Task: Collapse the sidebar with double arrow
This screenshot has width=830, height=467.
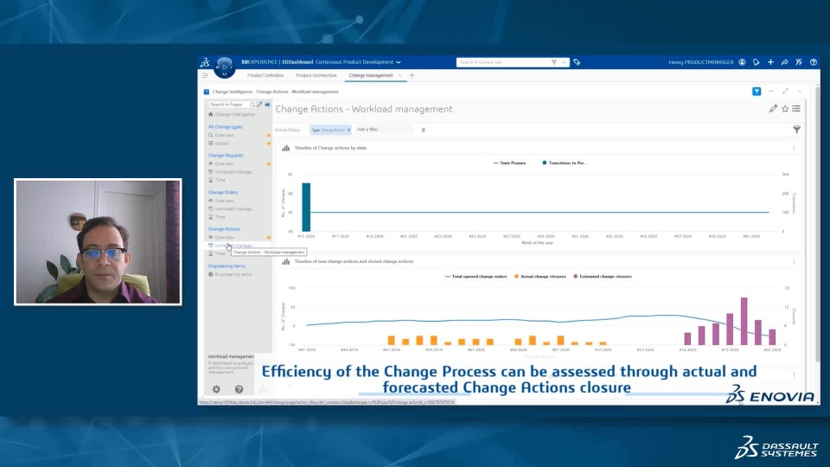Action: (267, 105)
